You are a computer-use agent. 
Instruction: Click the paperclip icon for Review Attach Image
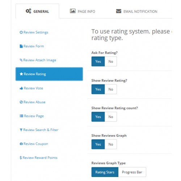point(21,60)
